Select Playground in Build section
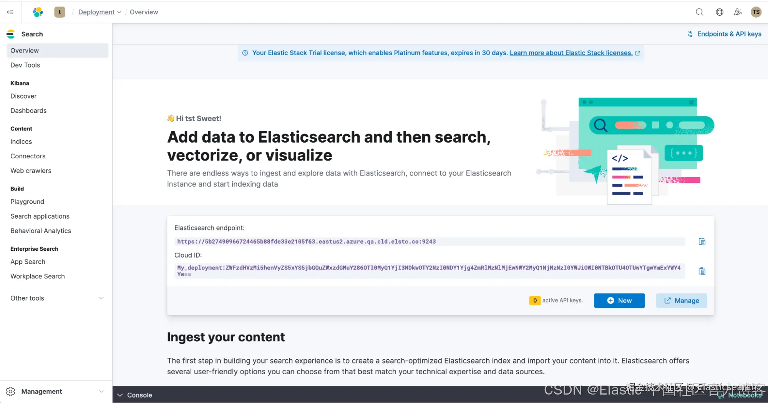768x403 pixels. coord(27,202)
